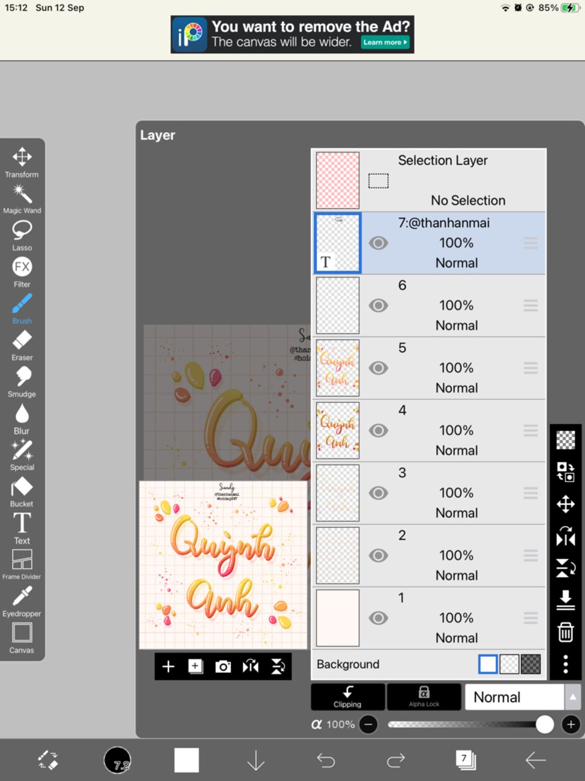Select layer 4 thumbnail
This screenshot has width=585, height=781.
pyautogui.click(x=338, y=430)
